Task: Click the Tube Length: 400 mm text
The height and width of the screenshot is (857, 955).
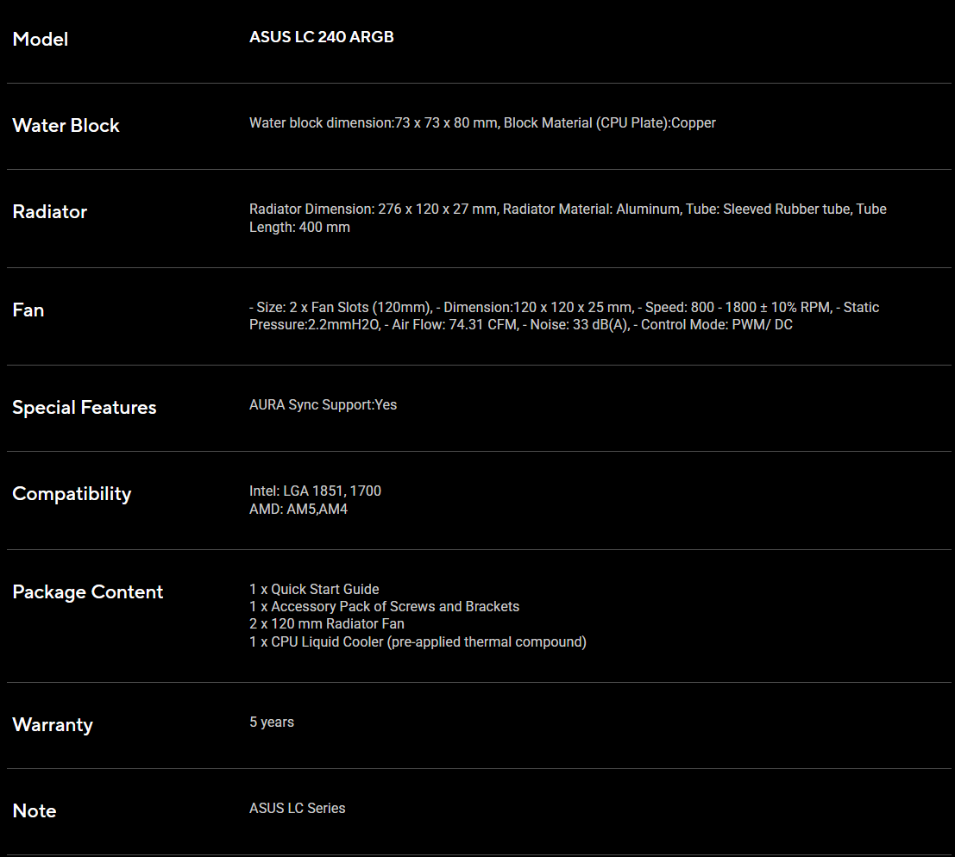Action: [299, 228]
